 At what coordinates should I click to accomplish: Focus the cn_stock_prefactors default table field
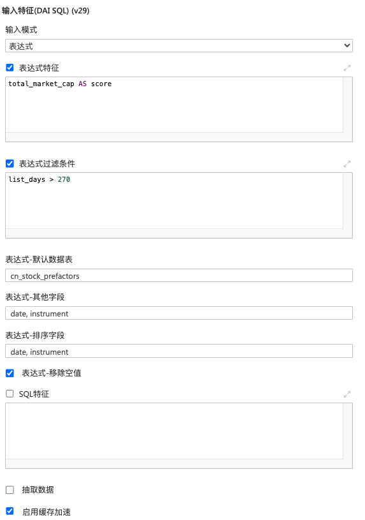[179, 276]
